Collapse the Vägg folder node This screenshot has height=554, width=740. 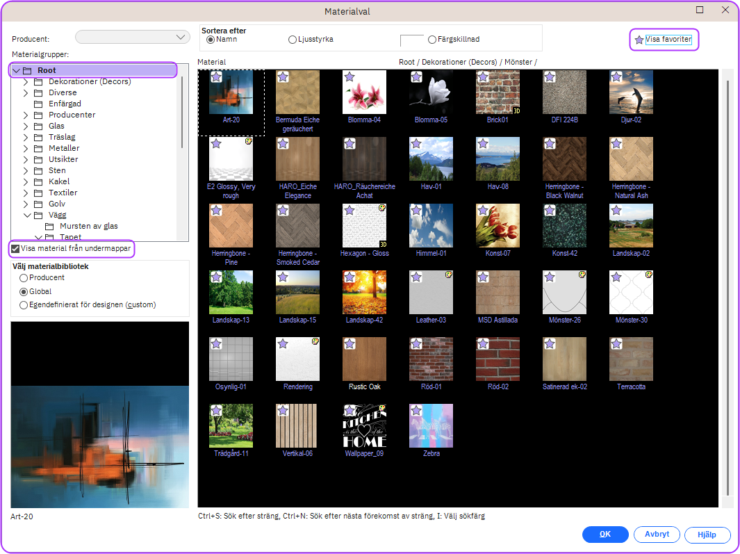(x=26, y=215)
